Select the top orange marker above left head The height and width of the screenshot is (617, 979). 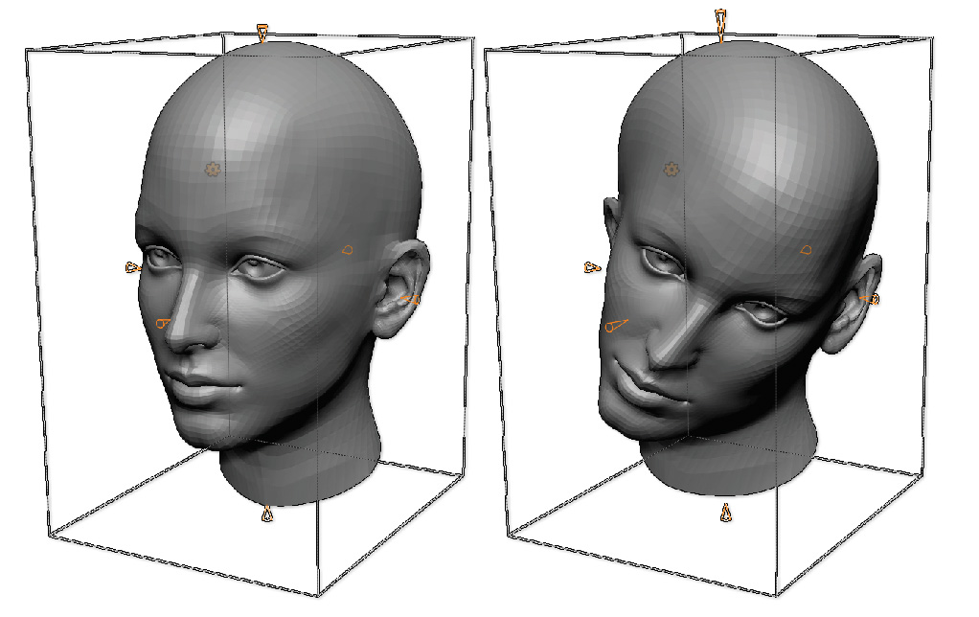pos(262,34)
